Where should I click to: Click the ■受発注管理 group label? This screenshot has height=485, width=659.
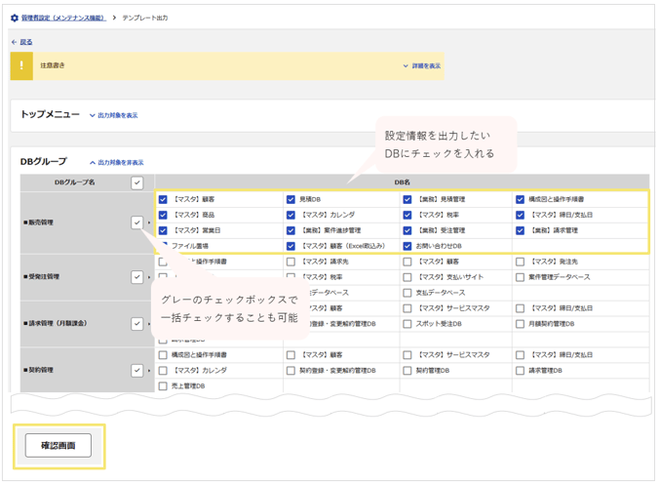(42, 277)
